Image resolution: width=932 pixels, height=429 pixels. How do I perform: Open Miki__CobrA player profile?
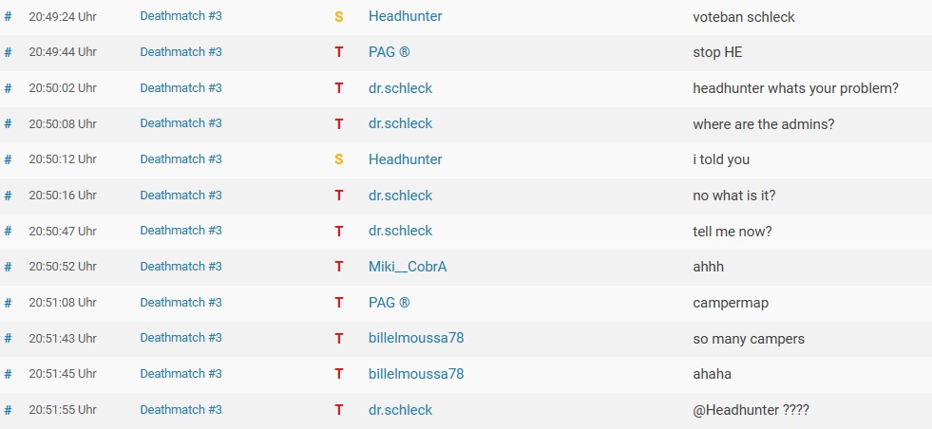[x=408, y=267]
